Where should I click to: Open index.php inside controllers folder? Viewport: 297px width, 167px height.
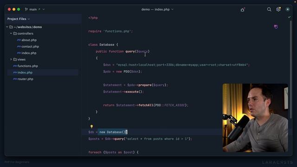29,53
